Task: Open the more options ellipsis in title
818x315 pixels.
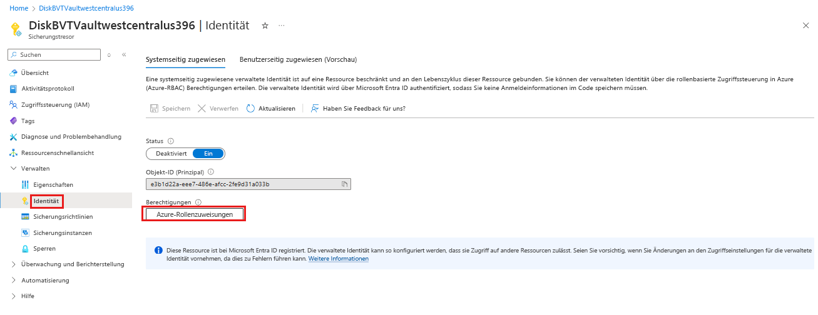Action: [282, 26]
